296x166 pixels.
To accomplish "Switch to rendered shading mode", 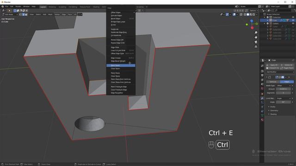I will 254,14.
